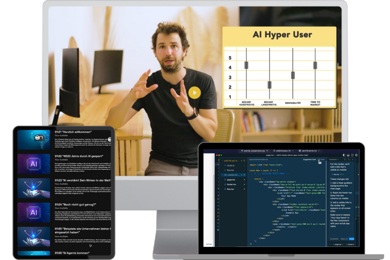The width and height of the screenshot is (390, 260).
Task: Click the Rentabilität slider handle
Action: (293, 75)
